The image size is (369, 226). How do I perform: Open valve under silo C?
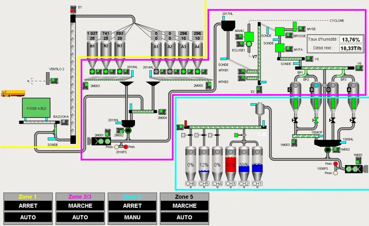296,120
